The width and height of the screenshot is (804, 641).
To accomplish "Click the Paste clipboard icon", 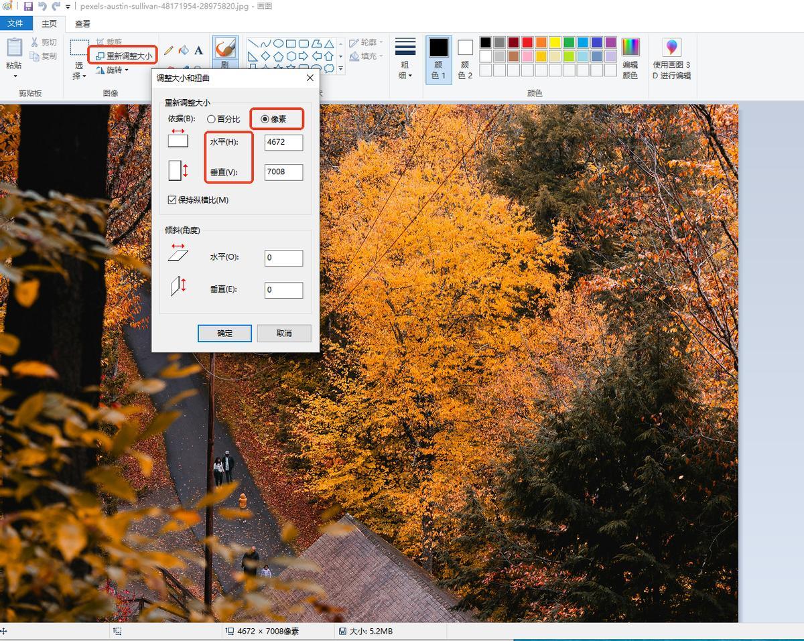I will (14, 48).
